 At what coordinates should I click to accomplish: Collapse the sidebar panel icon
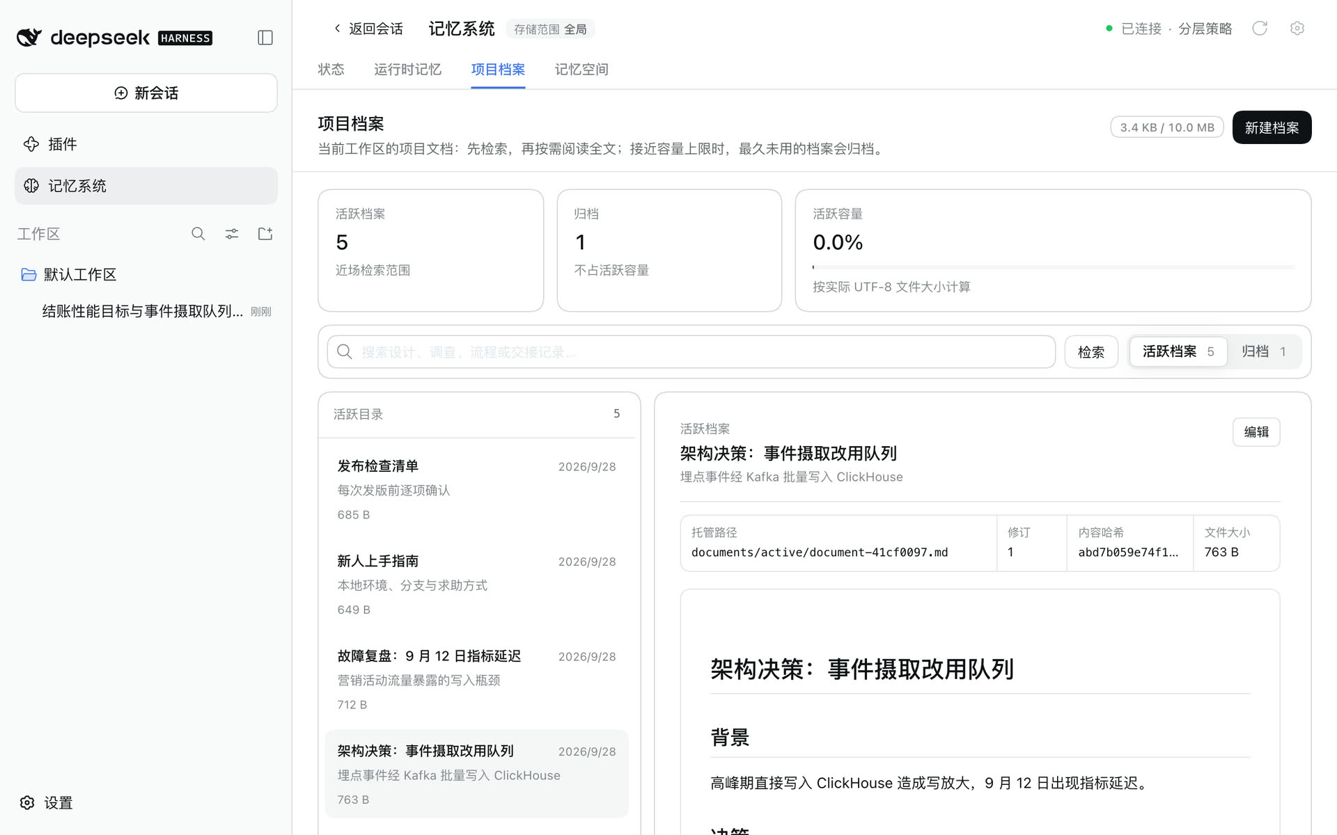tap(265, 38)
